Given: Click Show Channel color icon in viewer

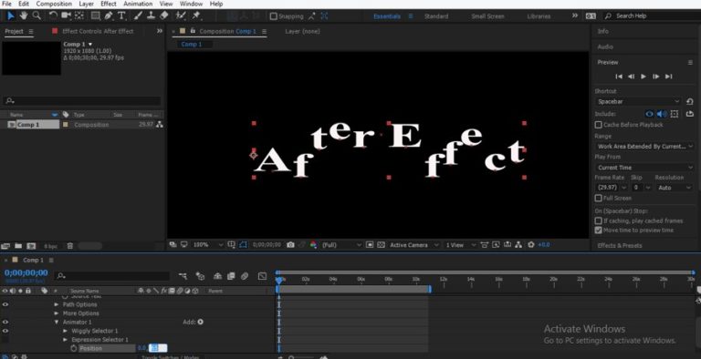Looking at the screenshot, I should [313, 245].
